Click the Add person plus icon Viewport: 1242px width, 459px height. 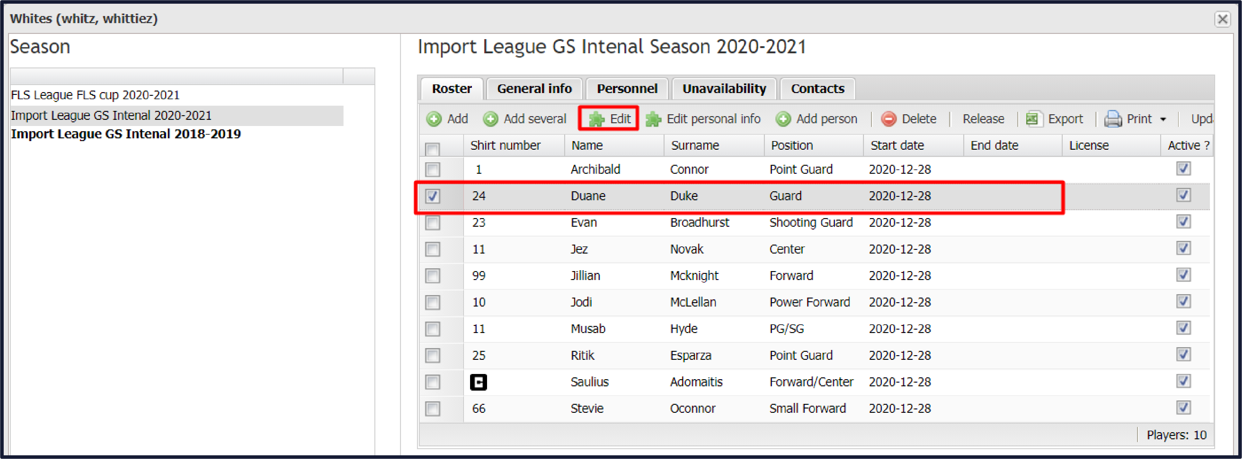click(x=783, y=119)
